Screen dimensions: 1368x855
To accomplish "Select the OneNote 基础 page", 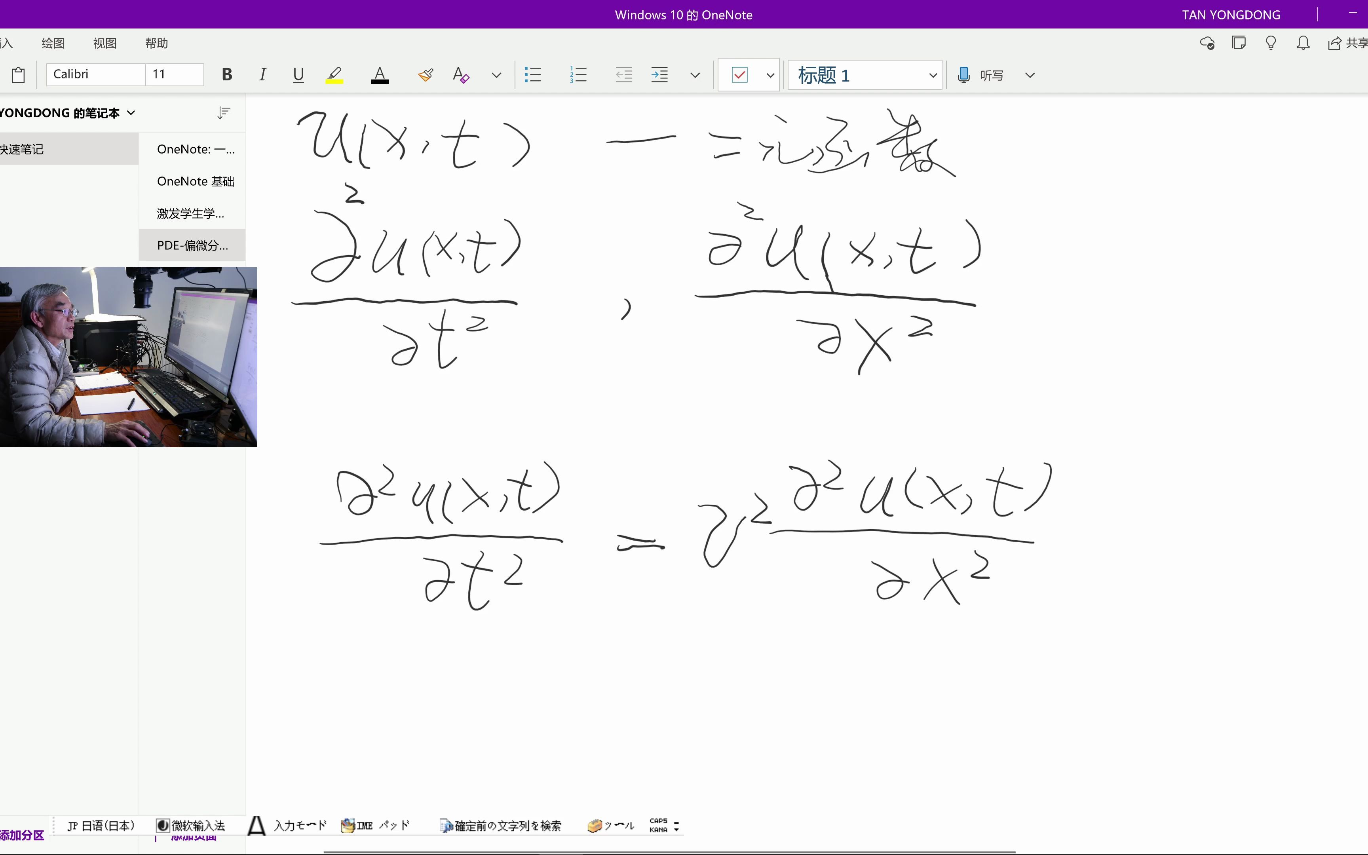I will 195,181.
